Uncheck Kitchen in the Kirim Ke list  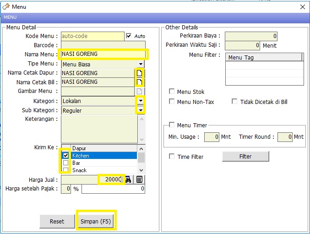tap(65, 156)
